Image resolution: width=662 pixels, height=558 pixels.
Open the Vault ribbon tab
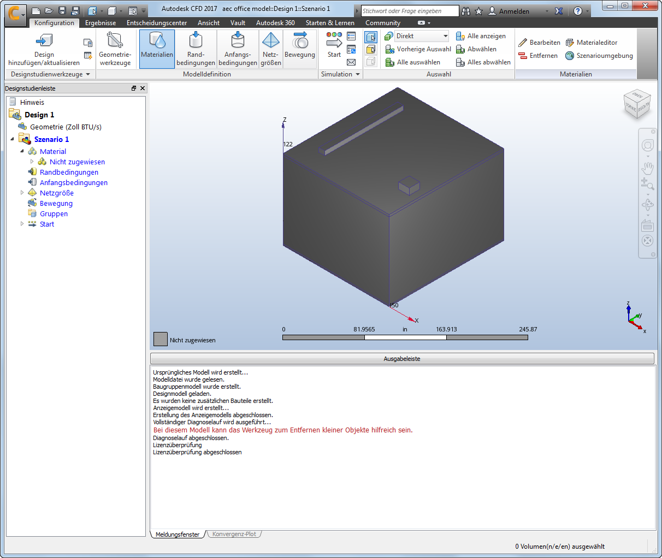tap(238, 23)
